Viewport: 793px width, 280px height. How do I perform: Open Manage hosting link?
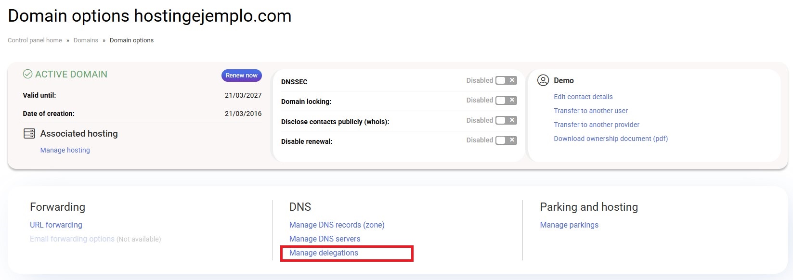click(x=65, y=150)
